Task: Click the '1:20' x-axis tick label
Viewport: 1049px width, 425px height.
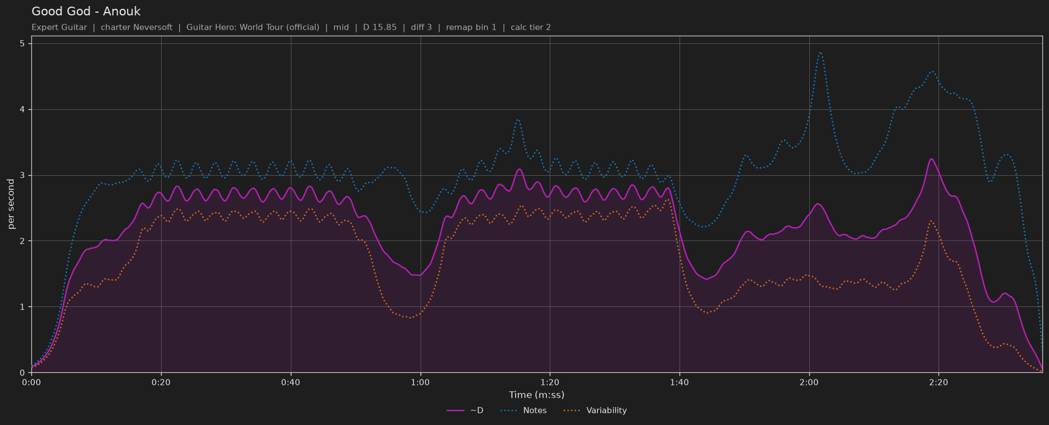Action: pos(550,382)
